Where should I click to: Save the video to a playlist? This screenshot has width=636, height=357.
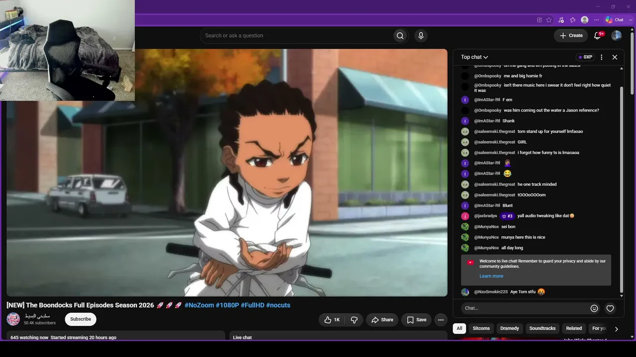point(416,320)
